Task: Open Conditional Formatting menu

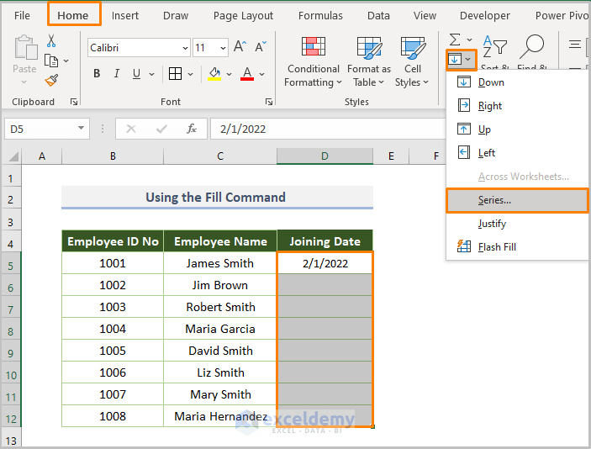Action: click(x=313, y=62)
